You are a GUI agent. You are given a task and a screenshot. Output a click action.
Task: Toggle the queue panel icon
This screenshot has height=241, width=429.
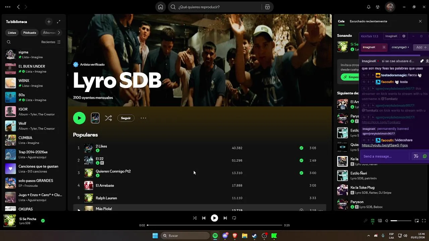tap(373, 221)
